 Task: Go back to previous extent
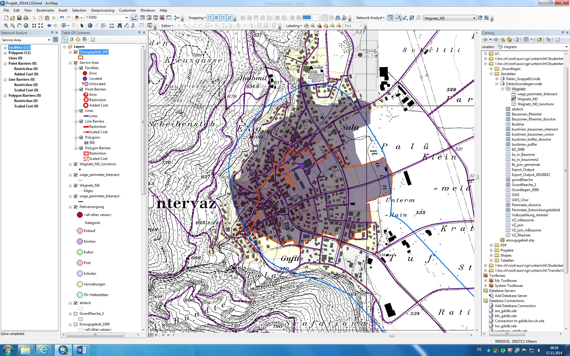(49, 26)
